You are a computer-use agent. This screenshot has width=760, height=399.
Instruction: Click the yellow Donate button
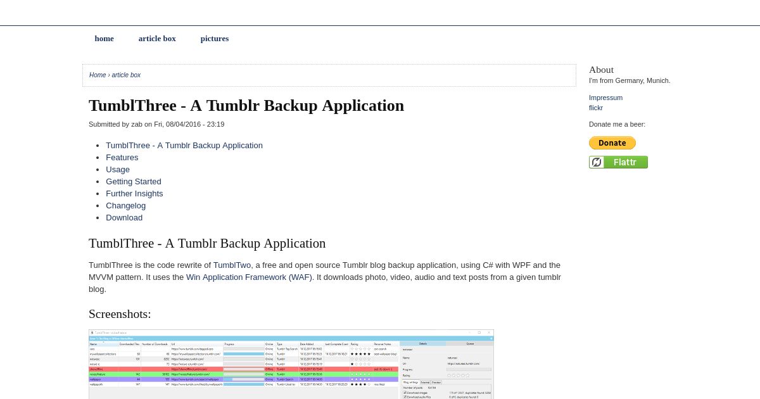[612, 143]
